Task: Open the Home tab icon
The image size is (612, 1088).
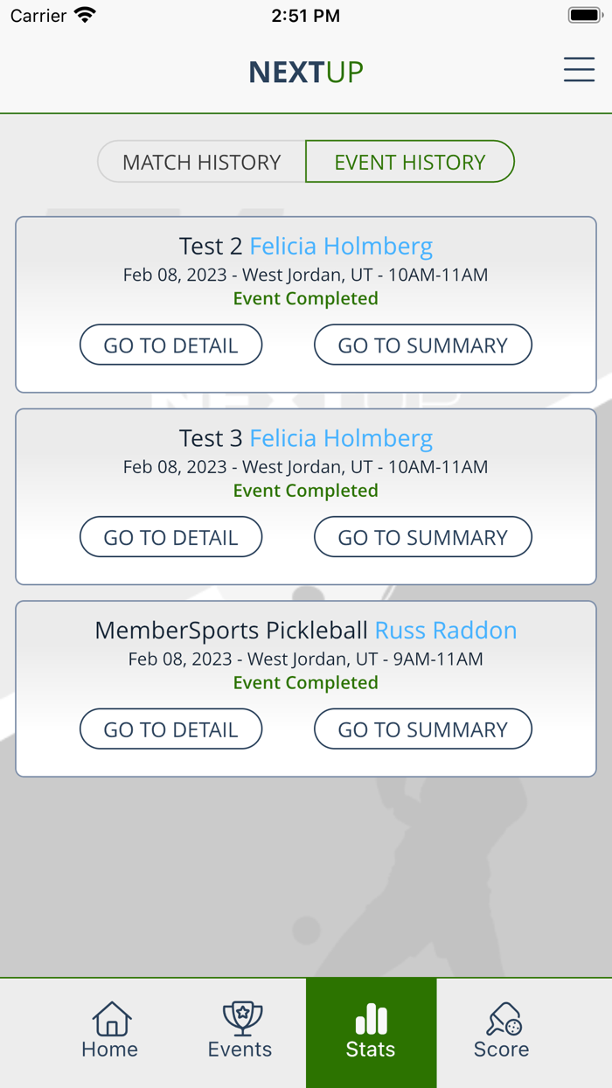Action: (x=109, y=1018)
